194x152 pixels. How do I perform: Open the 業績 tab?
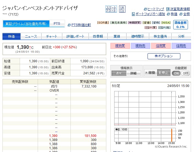click(117, 36)
